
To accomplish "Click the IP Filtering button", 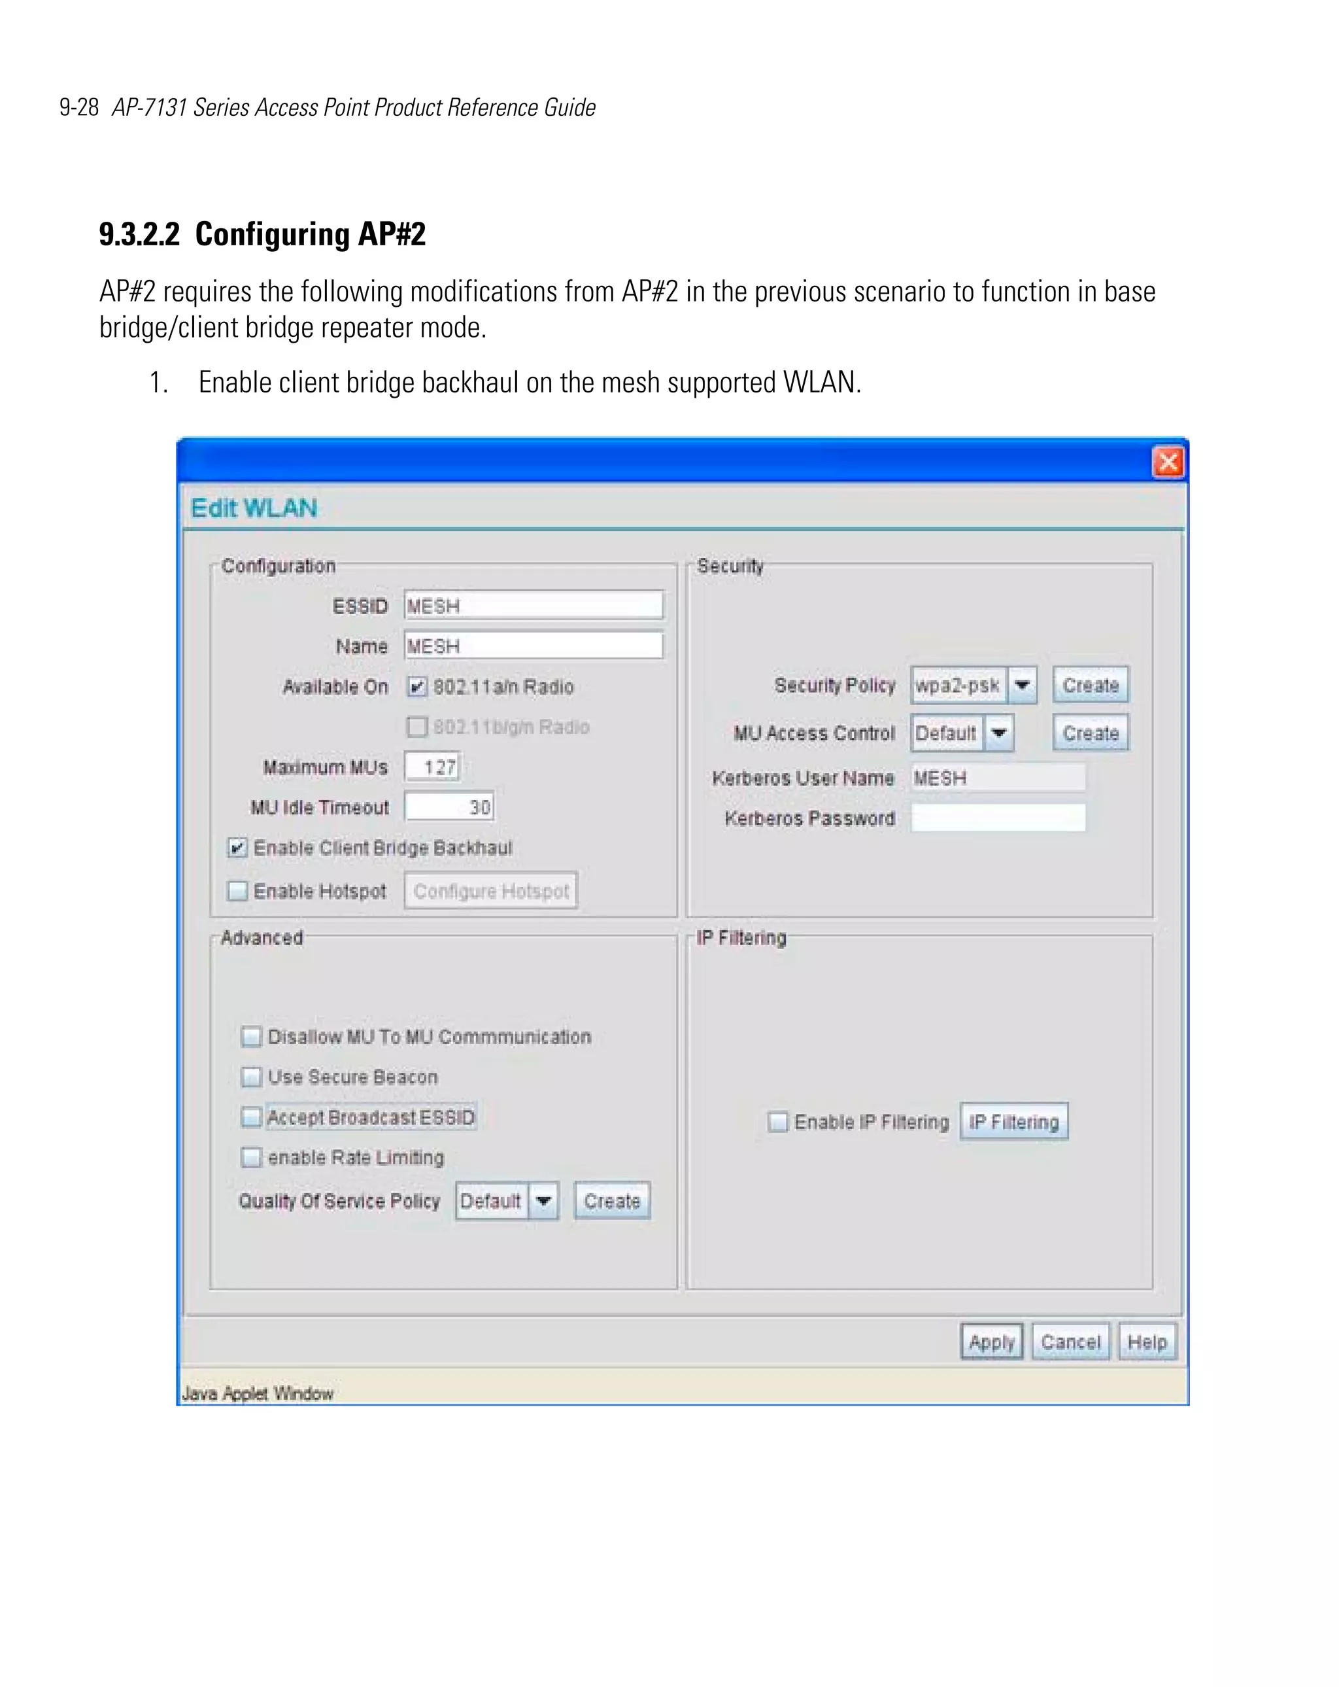I will (1013, 1122).
